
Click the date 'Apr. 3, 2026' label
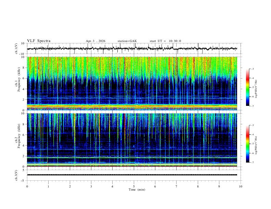95,41
